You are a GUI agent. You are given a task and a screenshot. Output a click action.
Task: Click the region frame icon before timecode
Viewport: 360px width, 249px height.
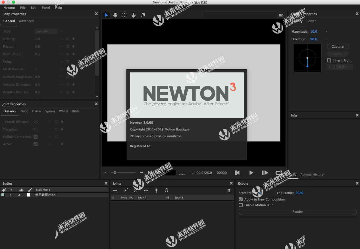(x=192, y=172)
